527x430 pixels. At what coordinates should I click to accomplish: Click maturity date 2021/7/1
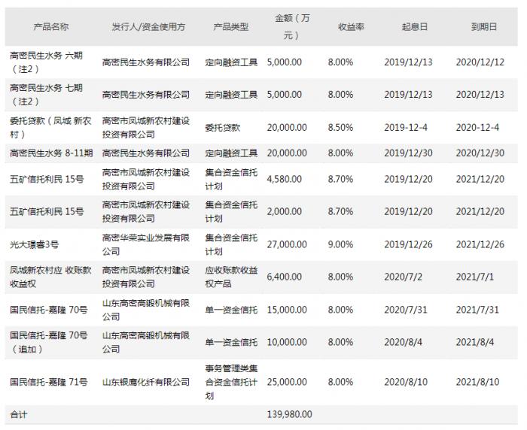pyautogui.click(x=474, y=277)
